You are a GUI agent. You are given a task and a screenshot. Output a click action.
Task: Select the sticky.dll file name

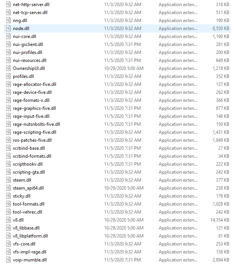[22, 196]
